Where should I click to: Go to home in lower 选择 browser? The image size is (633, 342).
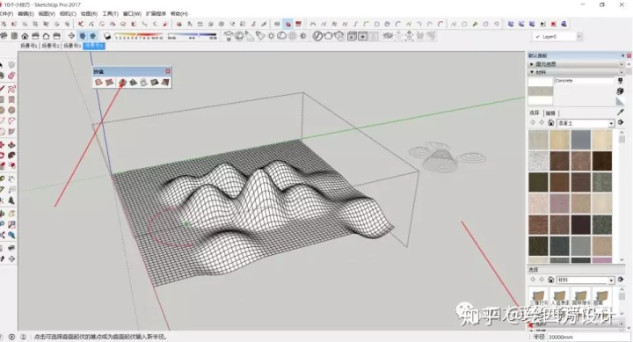pos(550,280)
